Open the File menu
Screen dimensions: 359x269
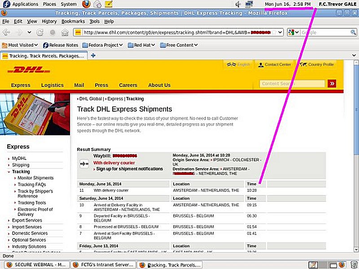5,21
